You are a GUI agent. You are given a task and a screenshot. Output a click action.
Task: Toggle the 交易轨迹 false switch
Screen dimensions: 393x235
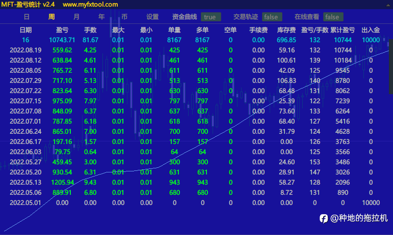click(272, 17)
